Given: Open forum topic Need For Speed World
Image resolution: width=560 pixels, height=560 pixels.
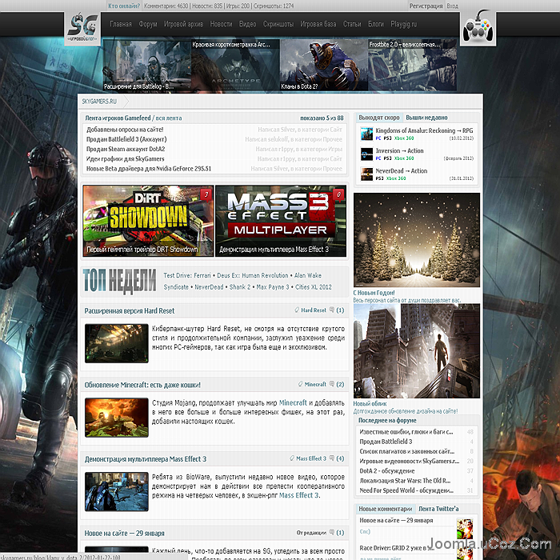Looking at the screenshot, I should pyautogui.click(x=406, y=490).
